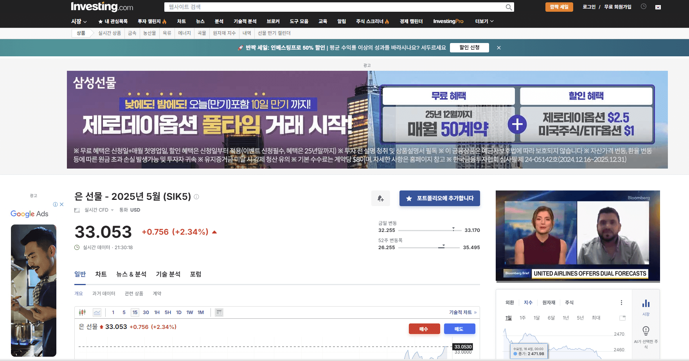
Task: Click the Investing.com logo
Action: point(101,7)
